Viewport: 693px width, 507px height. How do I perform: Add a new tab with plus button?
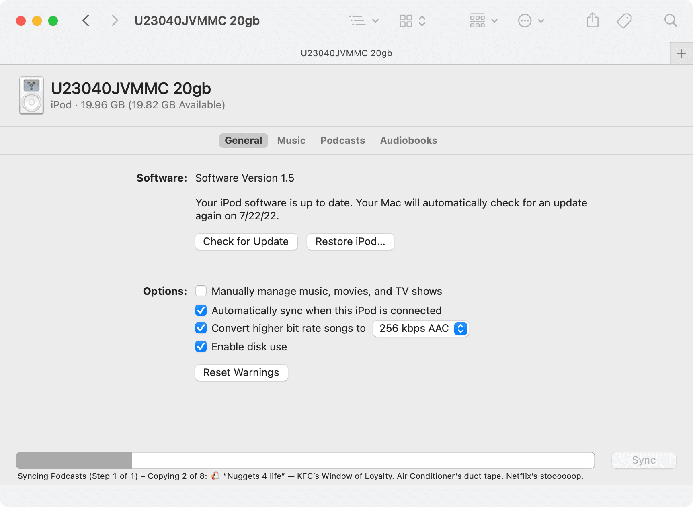(x=681, y=53)
